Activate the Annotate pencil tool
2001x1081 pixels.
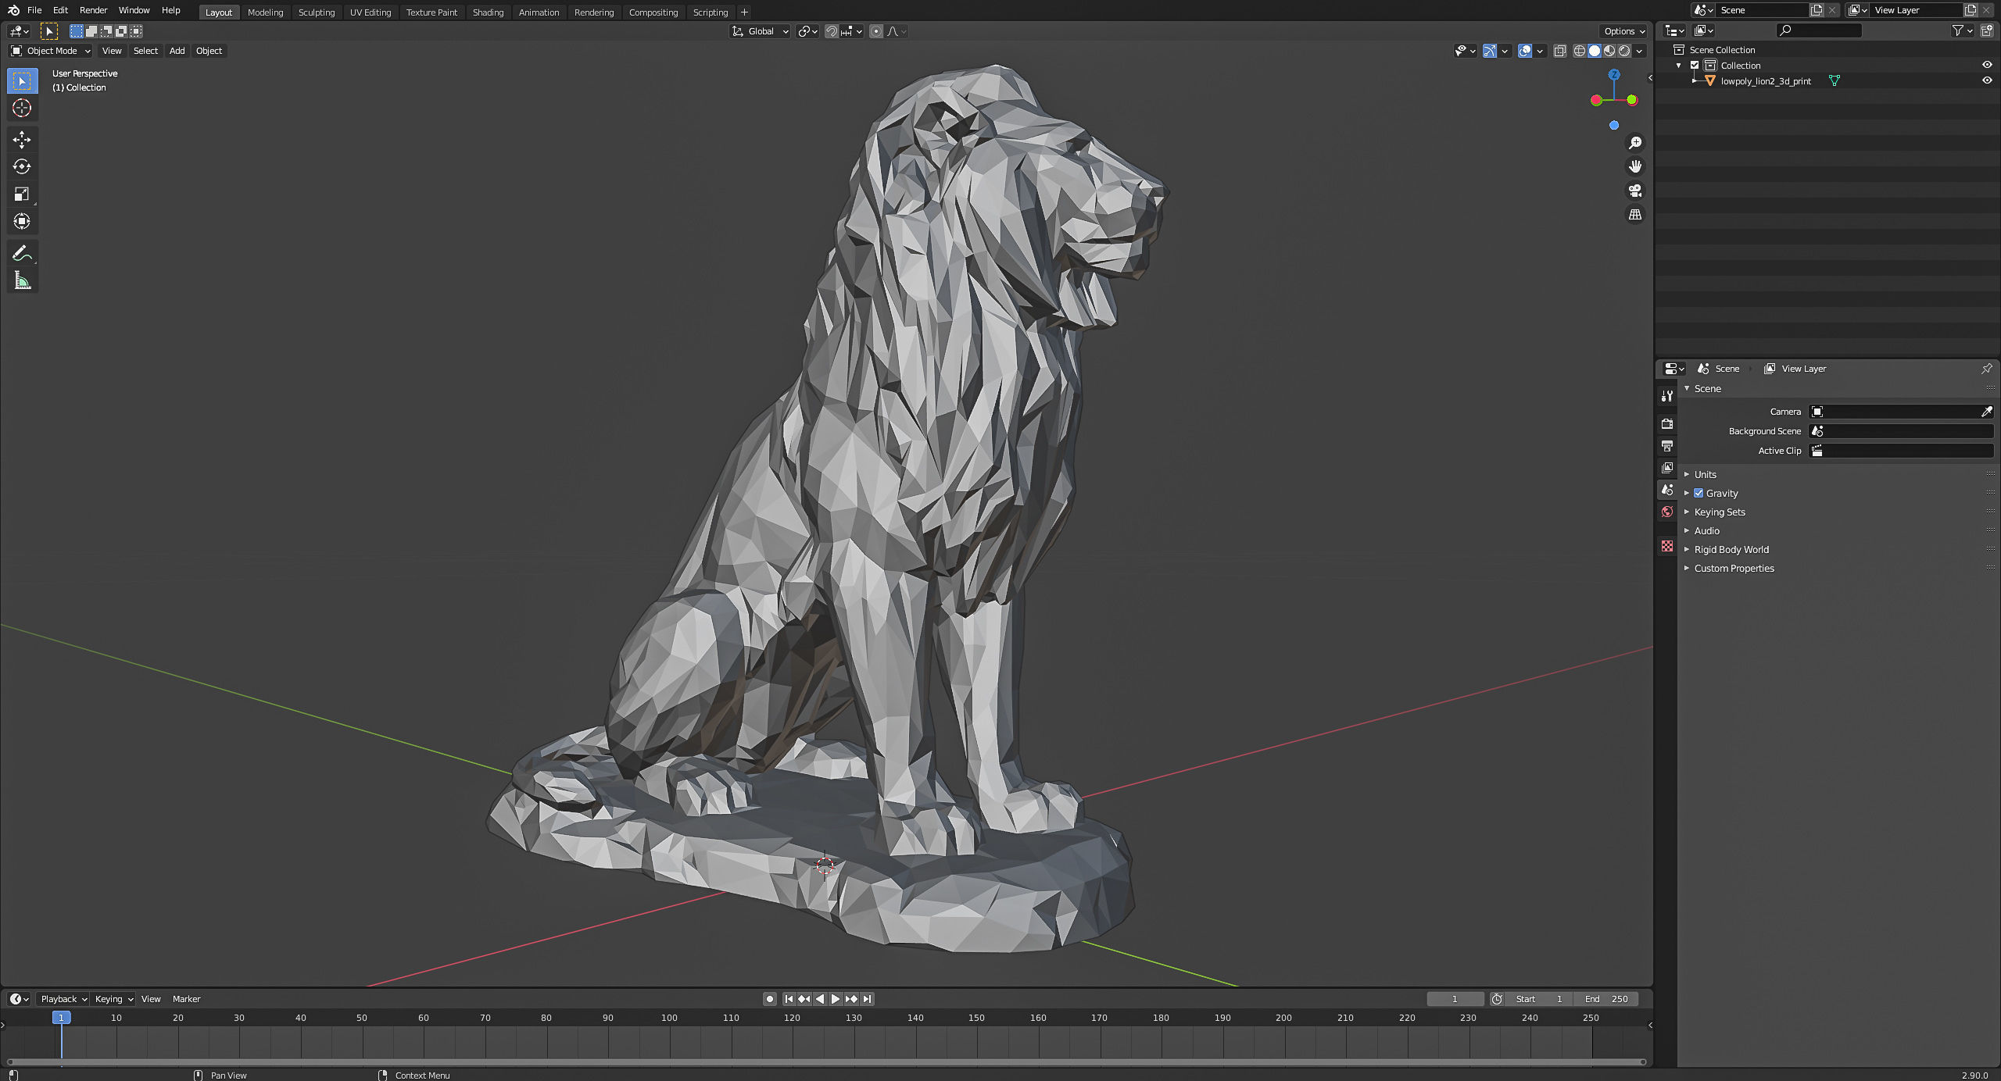coord(22,253)
